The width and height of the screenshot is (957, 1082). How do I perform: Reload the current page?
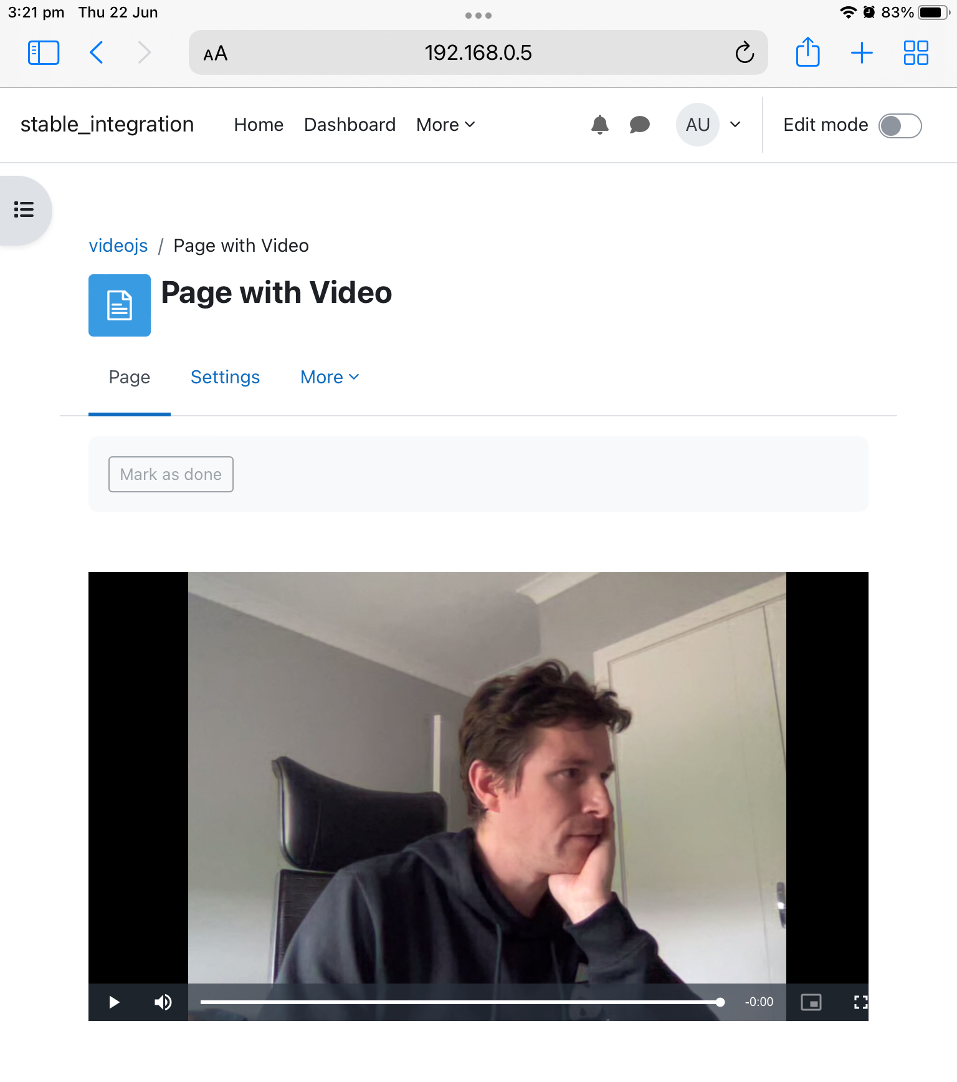[x=745, y=53]
